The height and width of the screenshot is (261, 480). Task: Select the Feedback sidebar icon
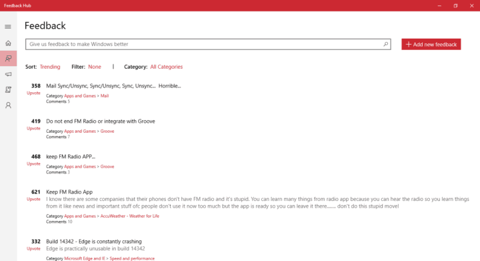[8, 58]
